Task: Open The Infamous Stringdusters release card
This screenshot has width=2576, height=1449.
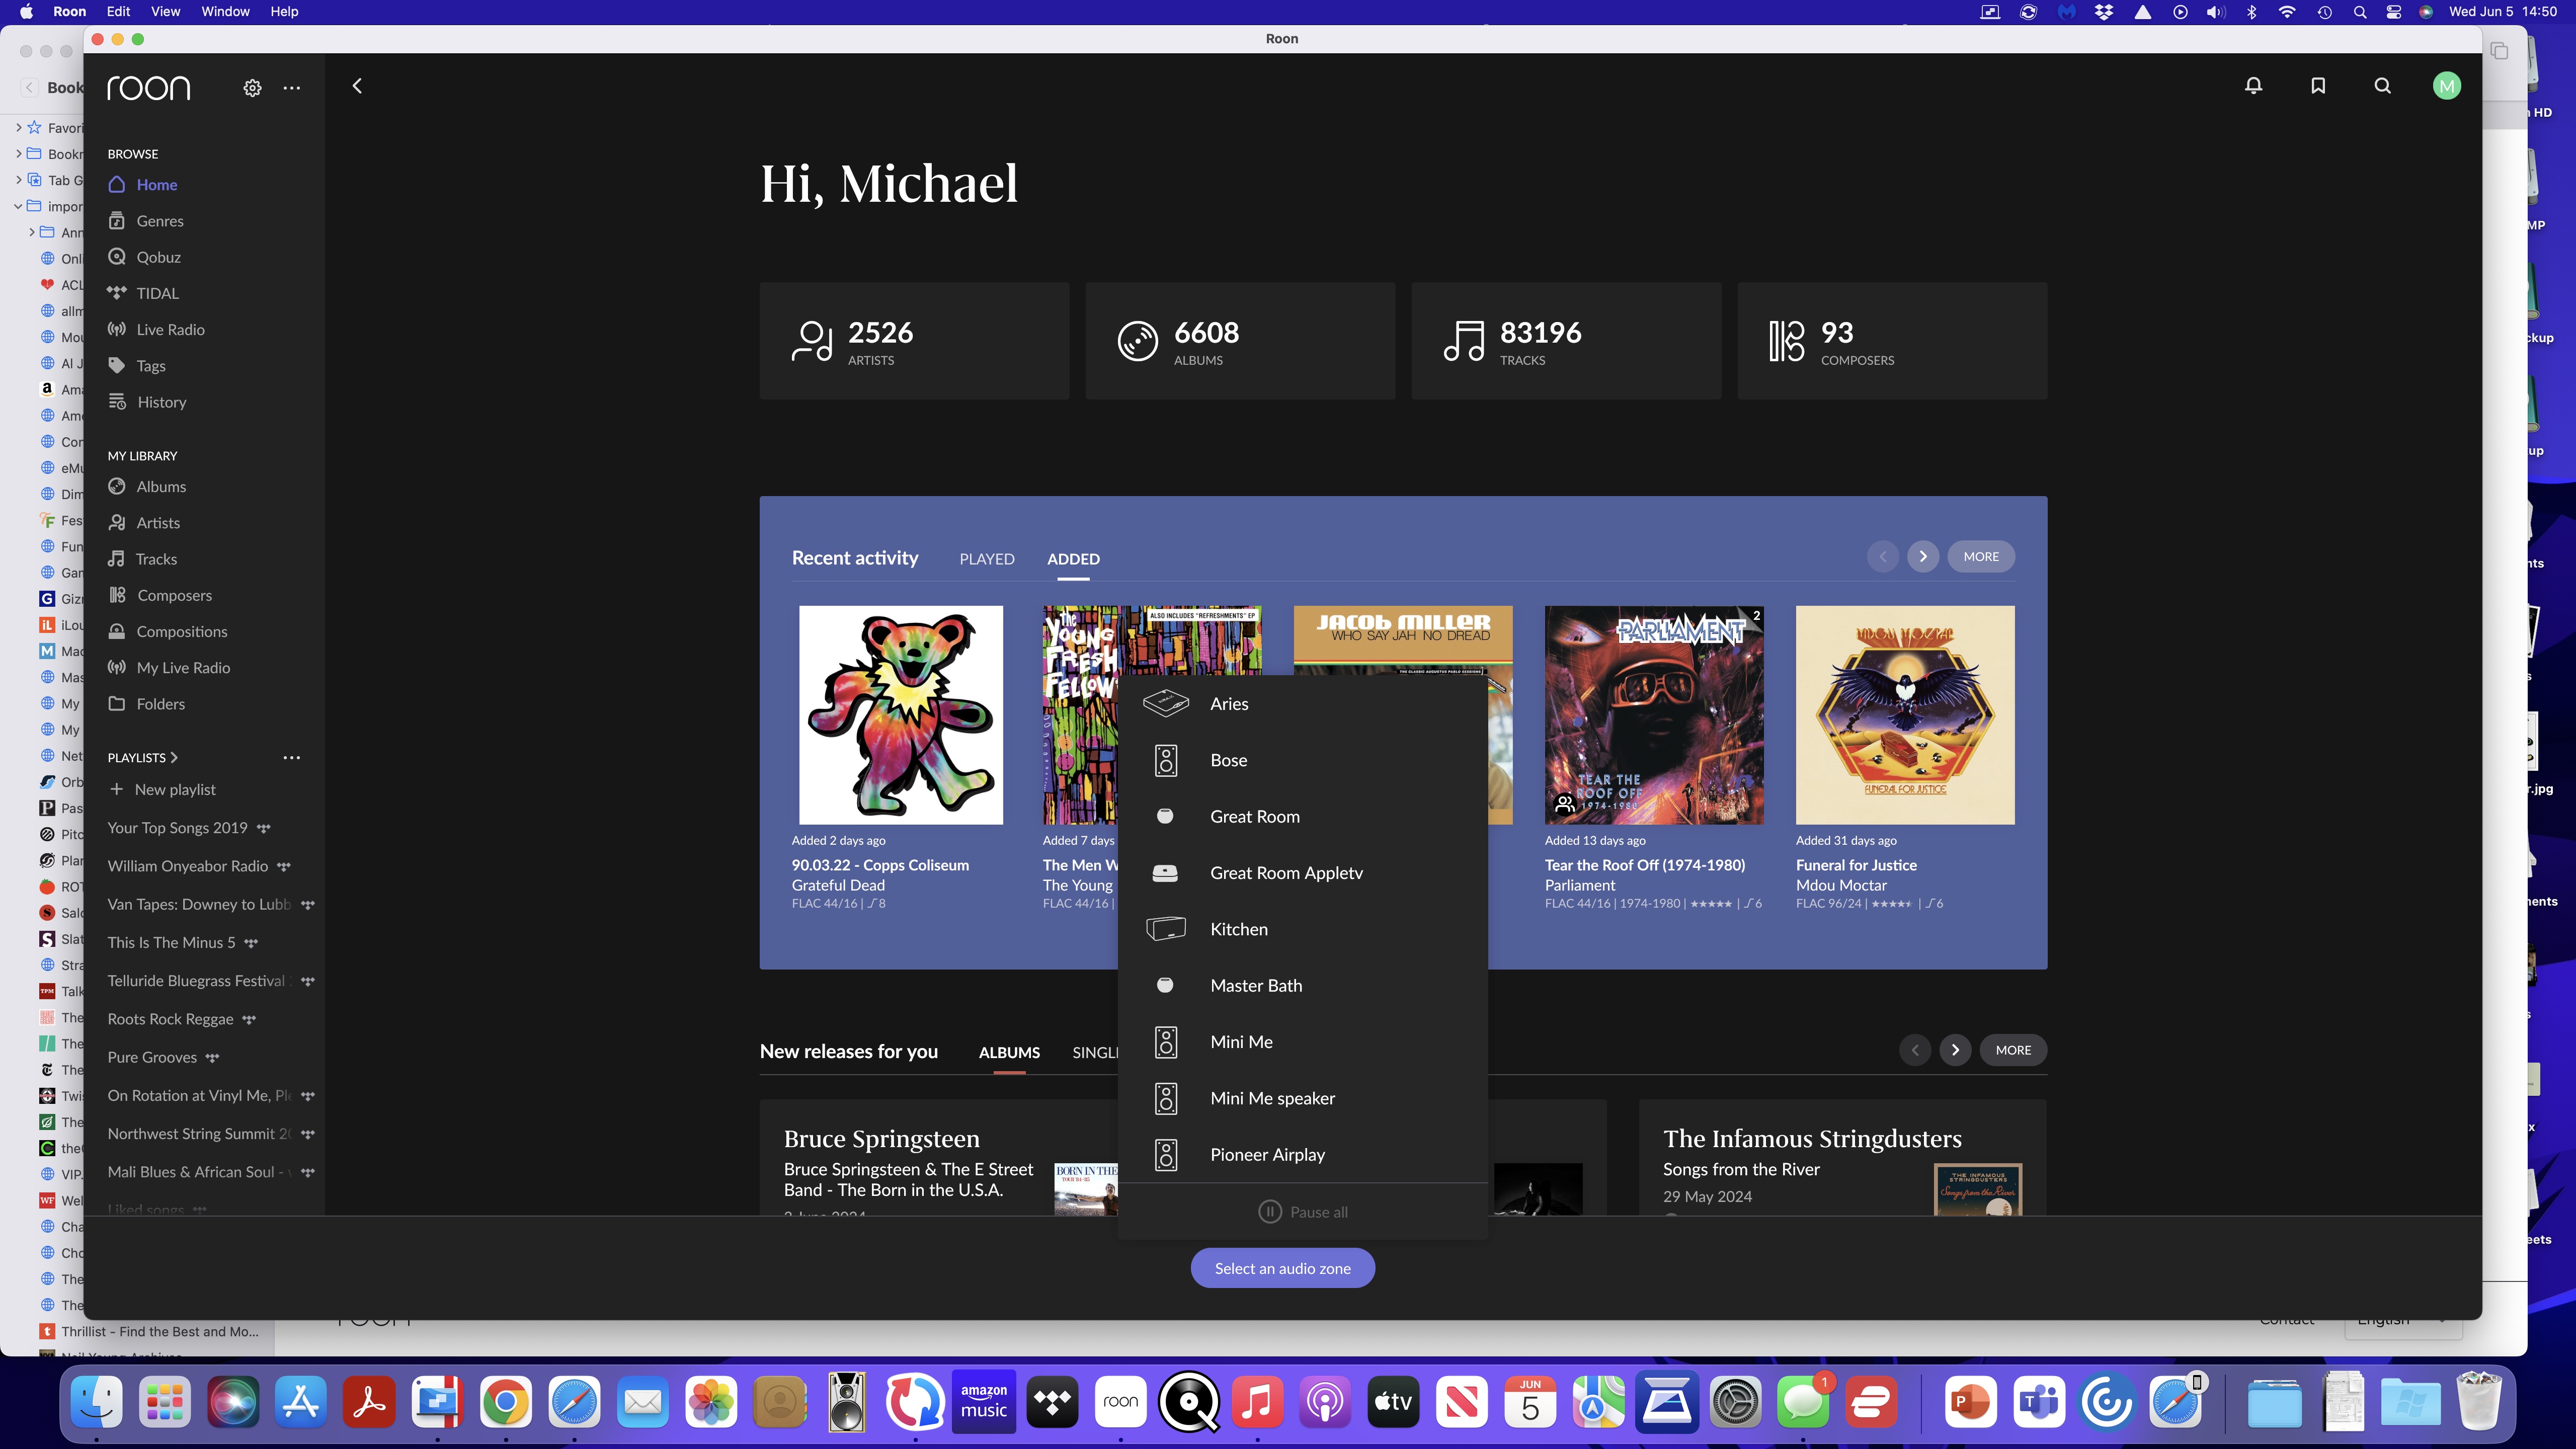Action: 1842,1158
